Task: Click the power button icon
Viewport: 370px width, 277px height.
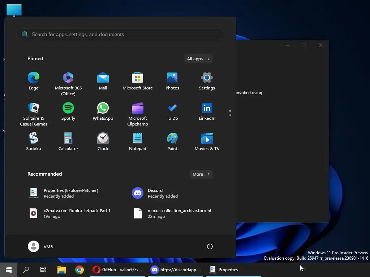Action: pos(210,246)
